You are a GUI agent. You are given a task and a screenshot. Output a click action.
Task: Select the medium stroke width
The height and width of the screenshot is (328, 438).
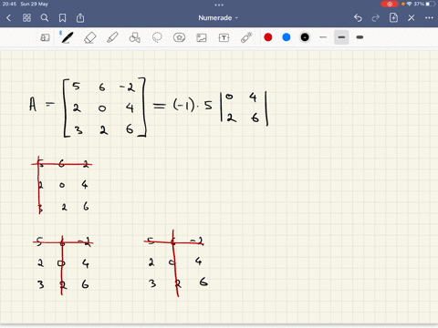(x=341, y=37)
